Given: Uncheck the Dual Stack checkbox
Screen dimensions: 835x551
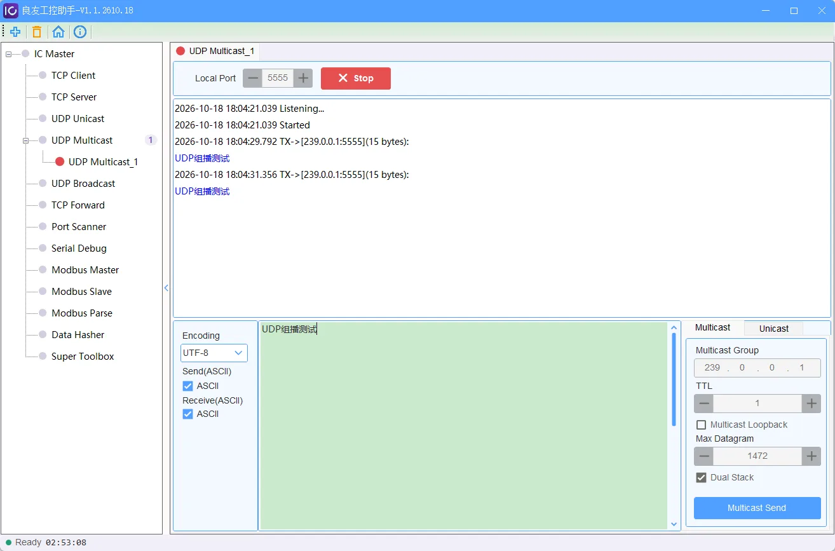Looking at the screenshot, I should [x=702, y=477].
